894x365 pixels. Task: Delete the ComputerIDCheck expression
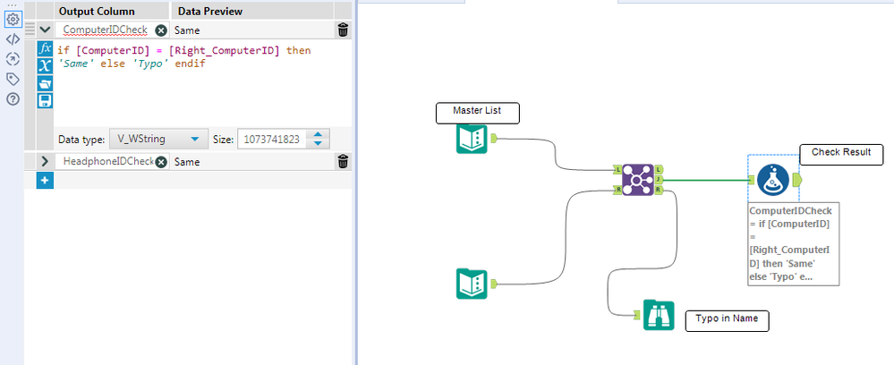pos(343,30)
